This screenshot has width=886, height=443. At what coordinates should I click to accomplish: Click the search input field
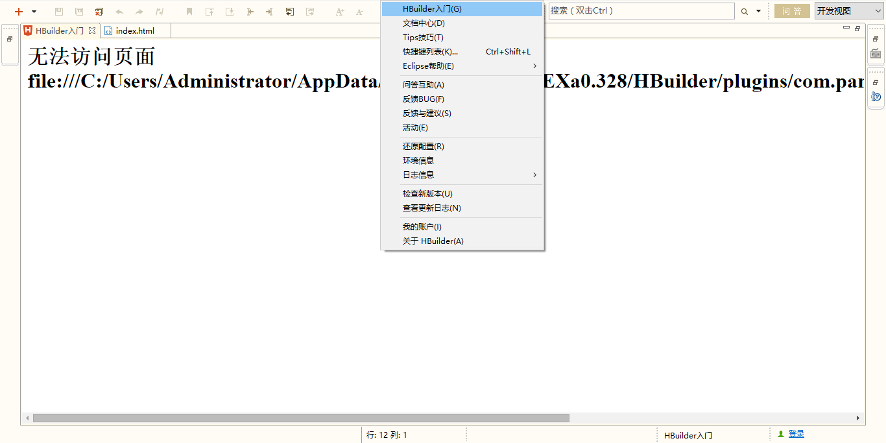[641, 11]
